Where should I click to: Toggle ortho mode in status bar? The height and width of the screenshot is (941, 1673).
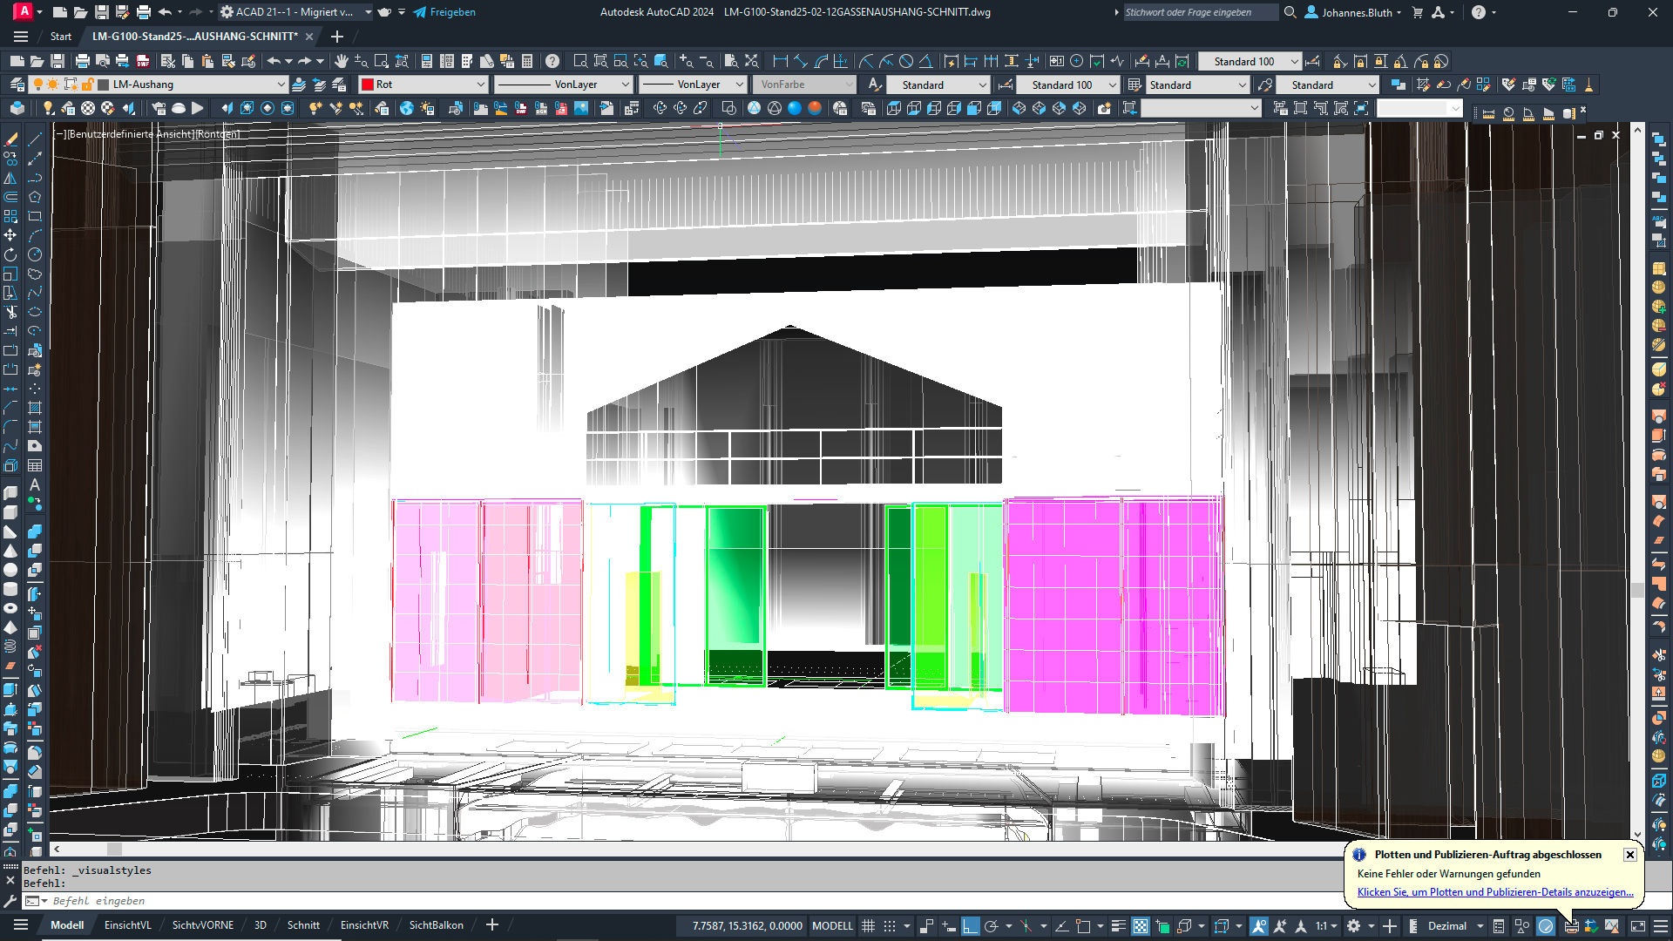pos(970,926)
